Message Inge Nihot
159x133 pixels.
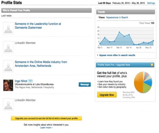(x=85, y=85)
